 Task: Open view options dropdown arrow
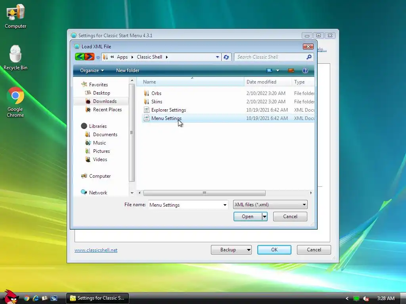[278, 70]
